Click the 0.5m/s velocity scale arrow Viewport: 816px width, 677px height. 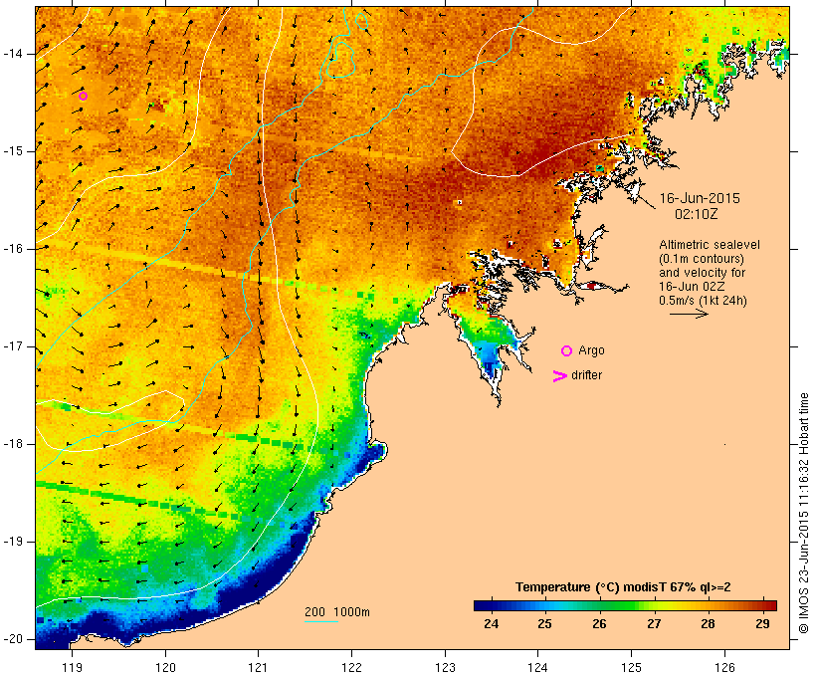(x=689, y=314)
